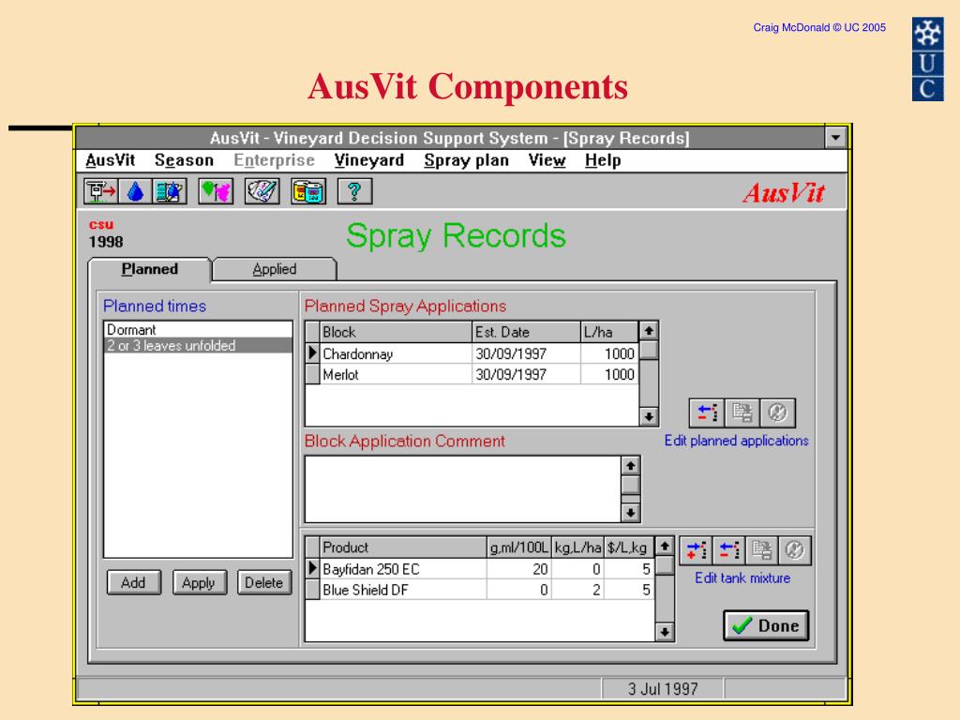Click the row selector beside Chardonnay
Image resolution: width=960 pixels, height=720 pixels.
coord(312,353)
